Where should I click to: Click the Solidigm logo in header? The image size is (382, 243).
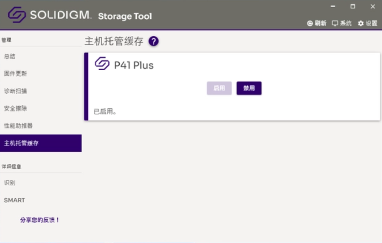coord(17,15)
